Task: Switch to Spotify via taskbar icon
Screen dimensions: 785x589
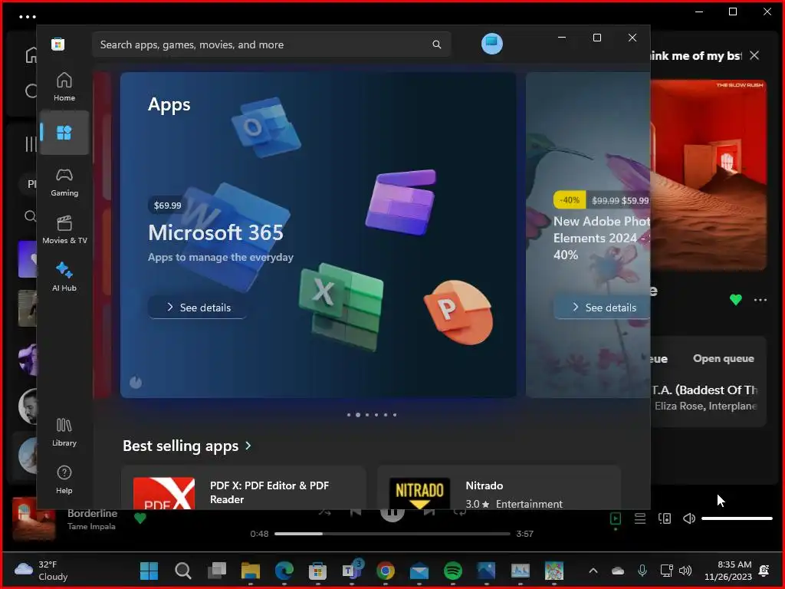Action: (x=452, y=571)
